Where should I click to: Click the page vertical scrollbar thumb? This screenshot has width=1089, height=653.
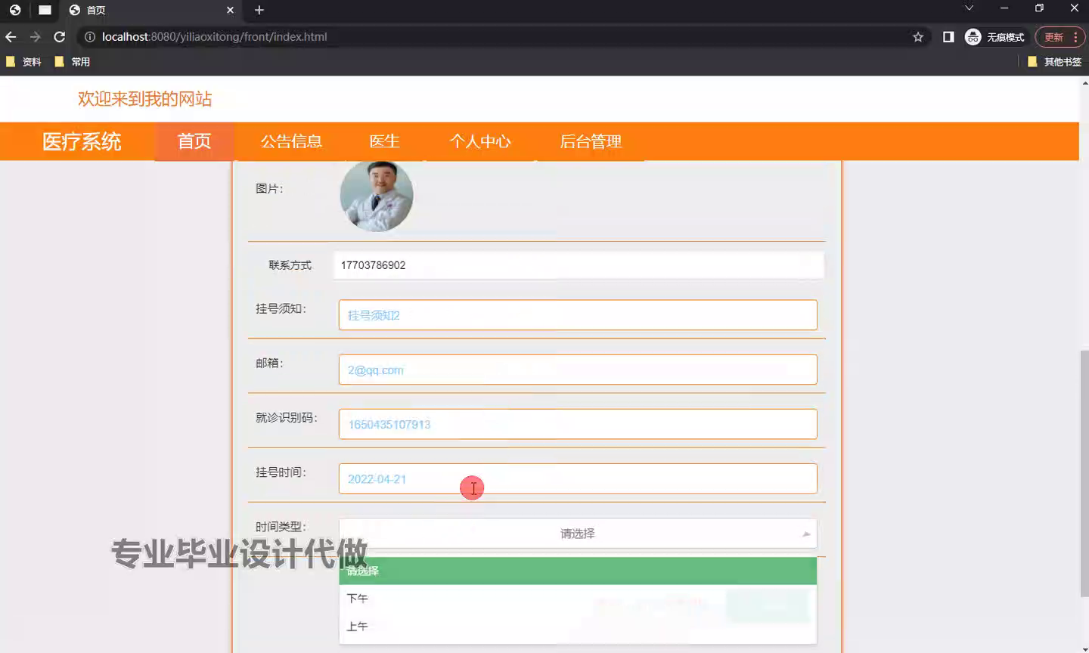click(x=1084, y=474)
